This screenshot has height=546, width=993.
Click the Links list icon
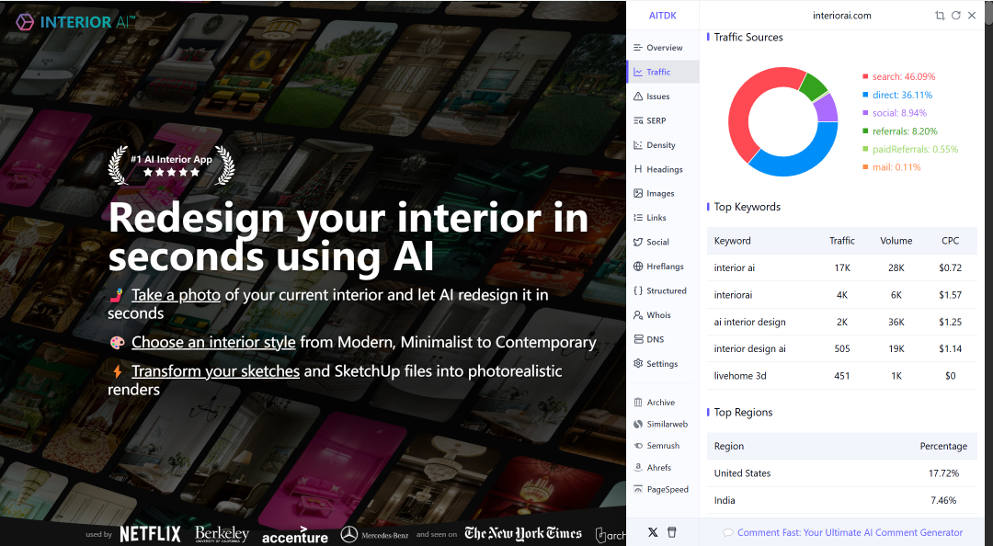(638, 217)
